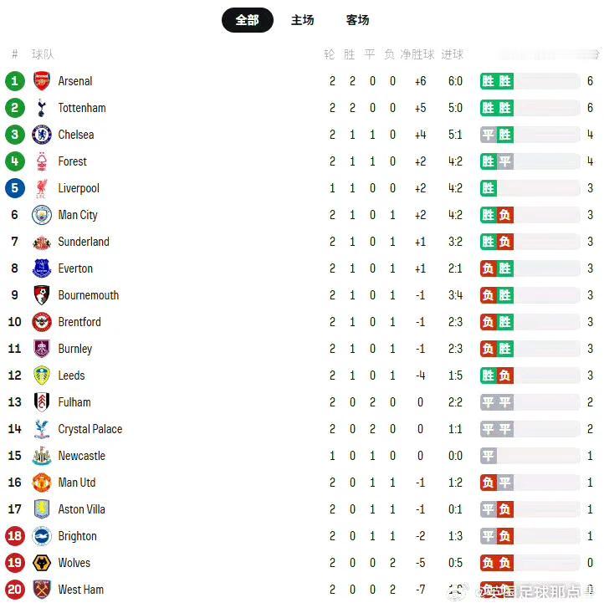Click Chelsea's grey 平 form badge

coord(489,135)
